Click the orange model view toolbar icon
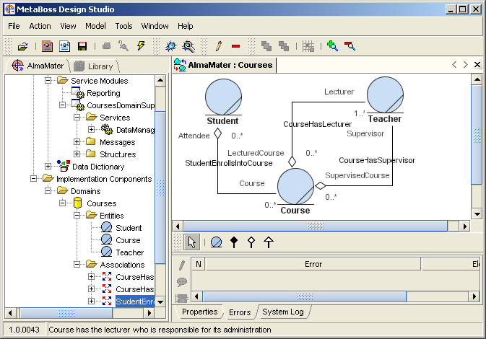This screenshot has width=486, height=339. click(x=47, y=46)
